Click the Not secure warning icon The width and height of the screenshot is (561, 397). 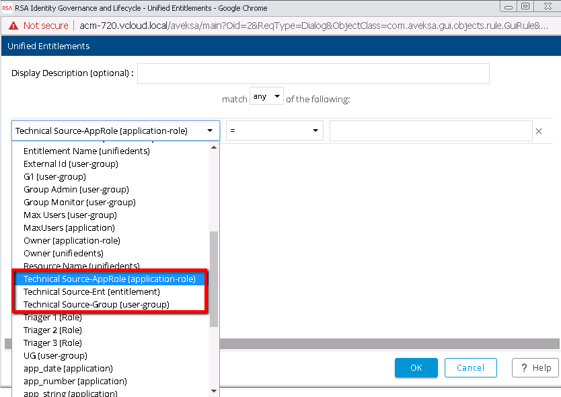13,26
